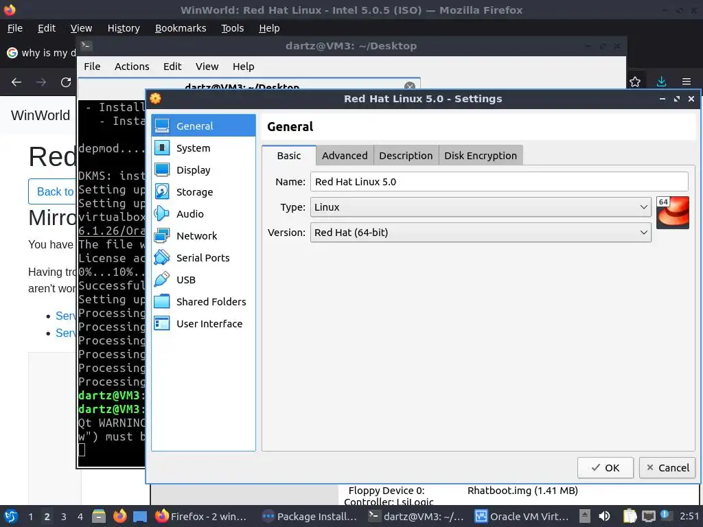Click WinWorld site logo link
This screenshot has height=527, width=703.
[41, 115]
